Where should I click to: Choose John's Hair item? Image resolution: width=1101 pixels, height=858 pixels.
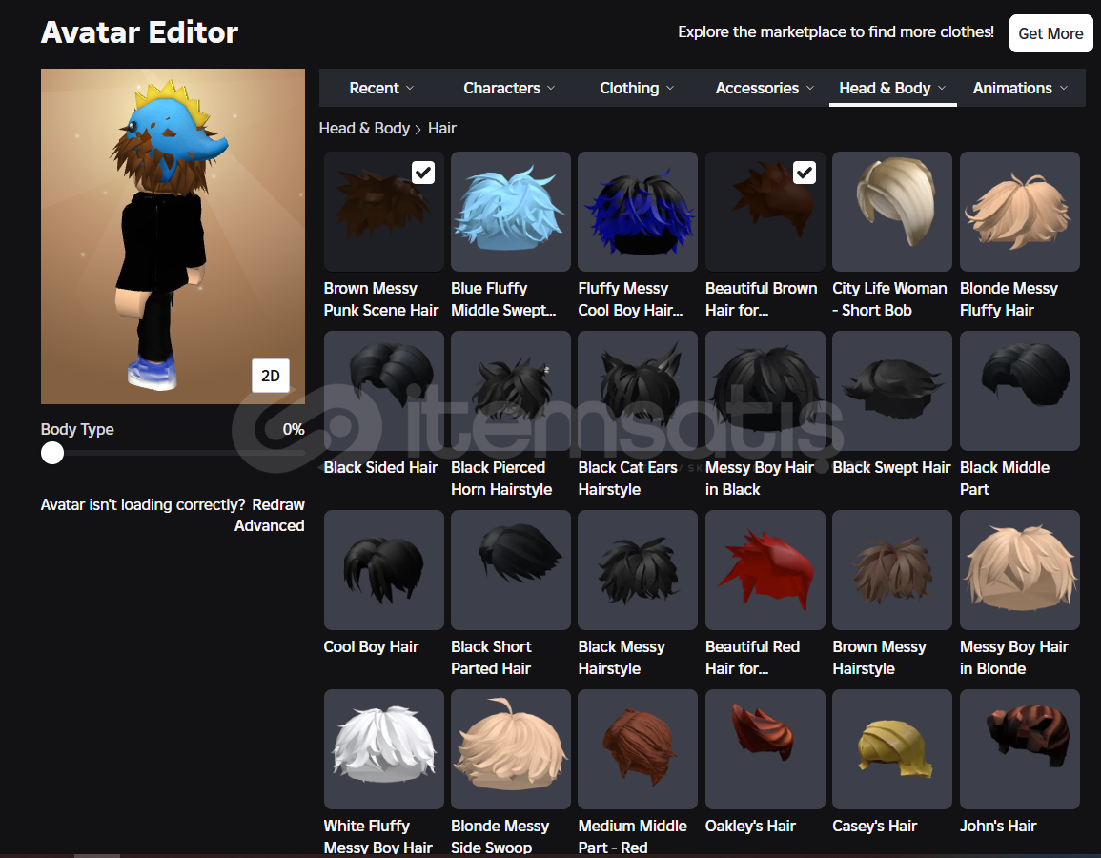click(1020, 748)
